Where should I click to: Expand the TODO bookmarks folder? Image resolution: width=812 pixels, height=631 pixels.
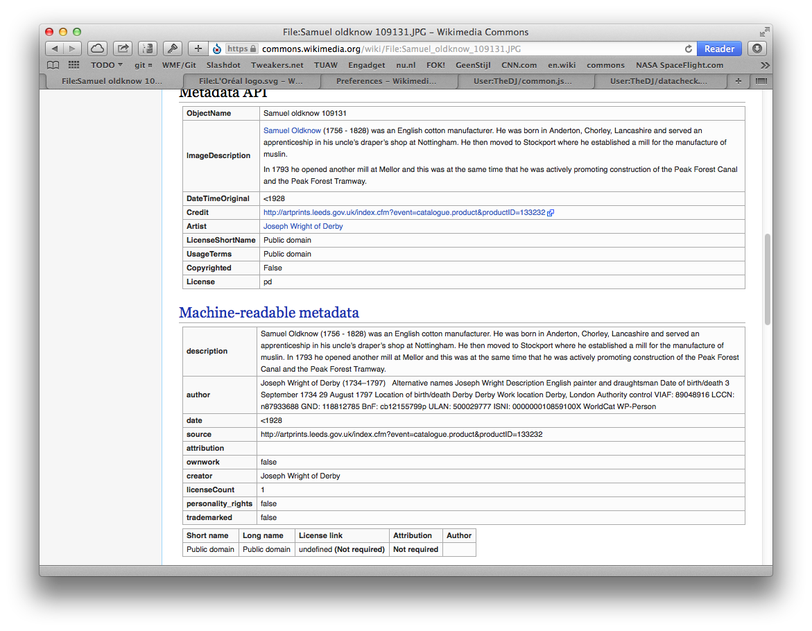[107, 65]
